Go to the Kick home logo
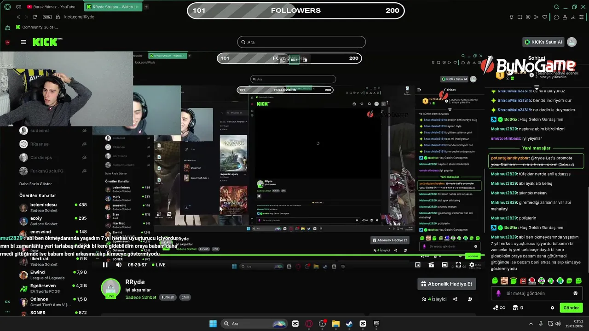 pos(47,42)
